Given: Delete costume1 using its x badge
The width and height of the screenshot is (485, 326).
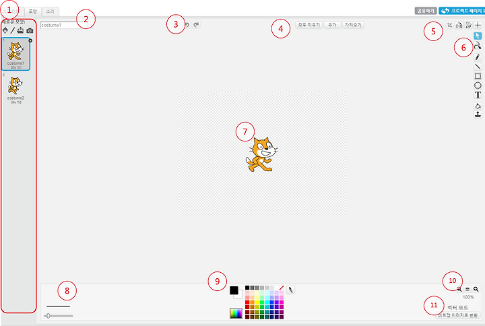Looking at the screenshot, I should pyautogui.click(x=30, y=40).
